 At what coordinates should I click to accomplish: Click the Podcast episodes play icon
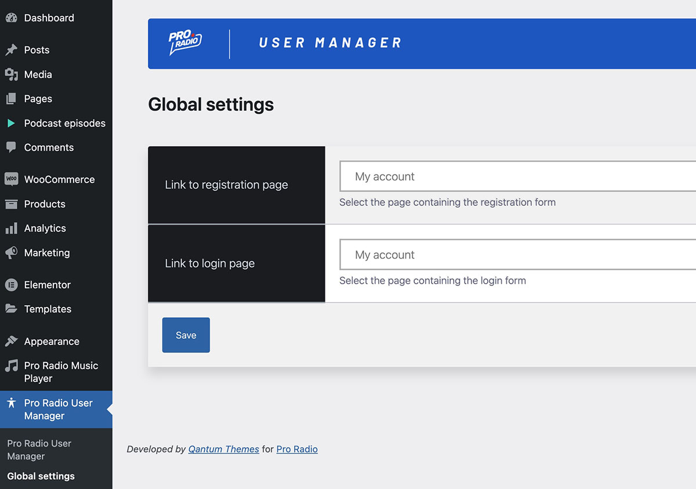[x=11, y=123]
